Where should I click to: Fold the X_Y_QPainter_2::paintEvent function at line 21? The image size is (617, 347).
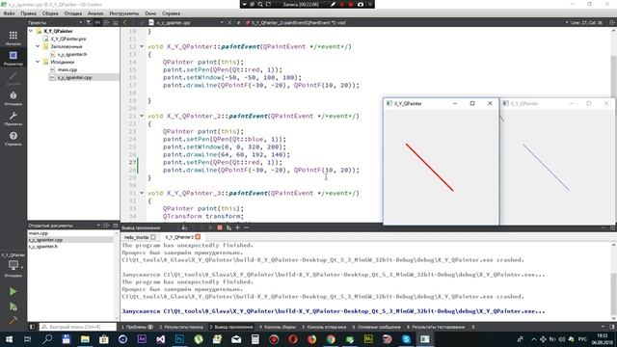coord(142,116)
